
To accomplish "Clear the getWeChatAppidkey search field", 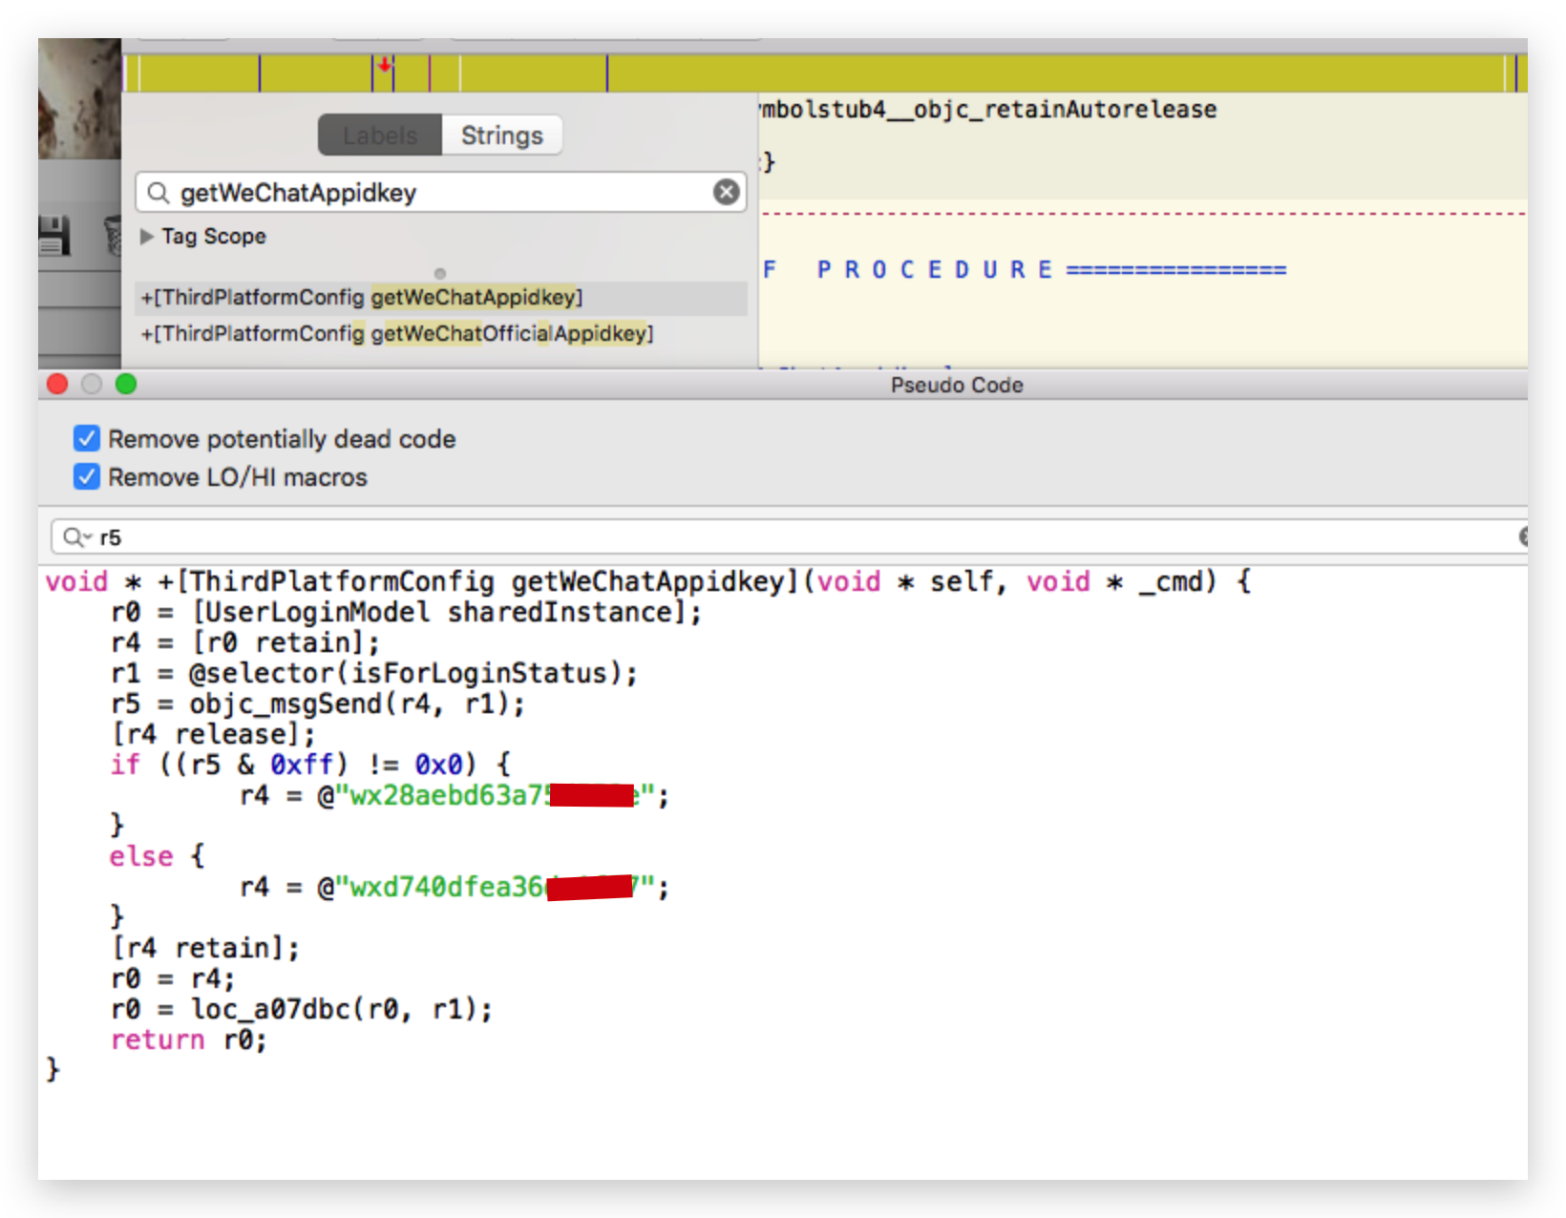I will point(726,193).
